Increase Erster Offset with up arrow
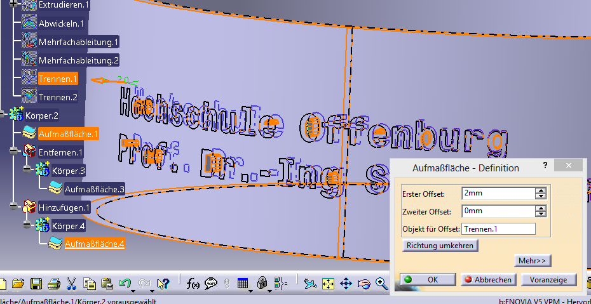Screen dimensions: 591x304 point(541,191)
